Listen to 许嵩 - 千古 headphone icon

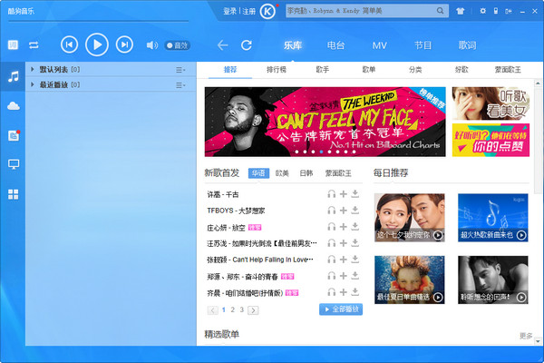point(331,194)
